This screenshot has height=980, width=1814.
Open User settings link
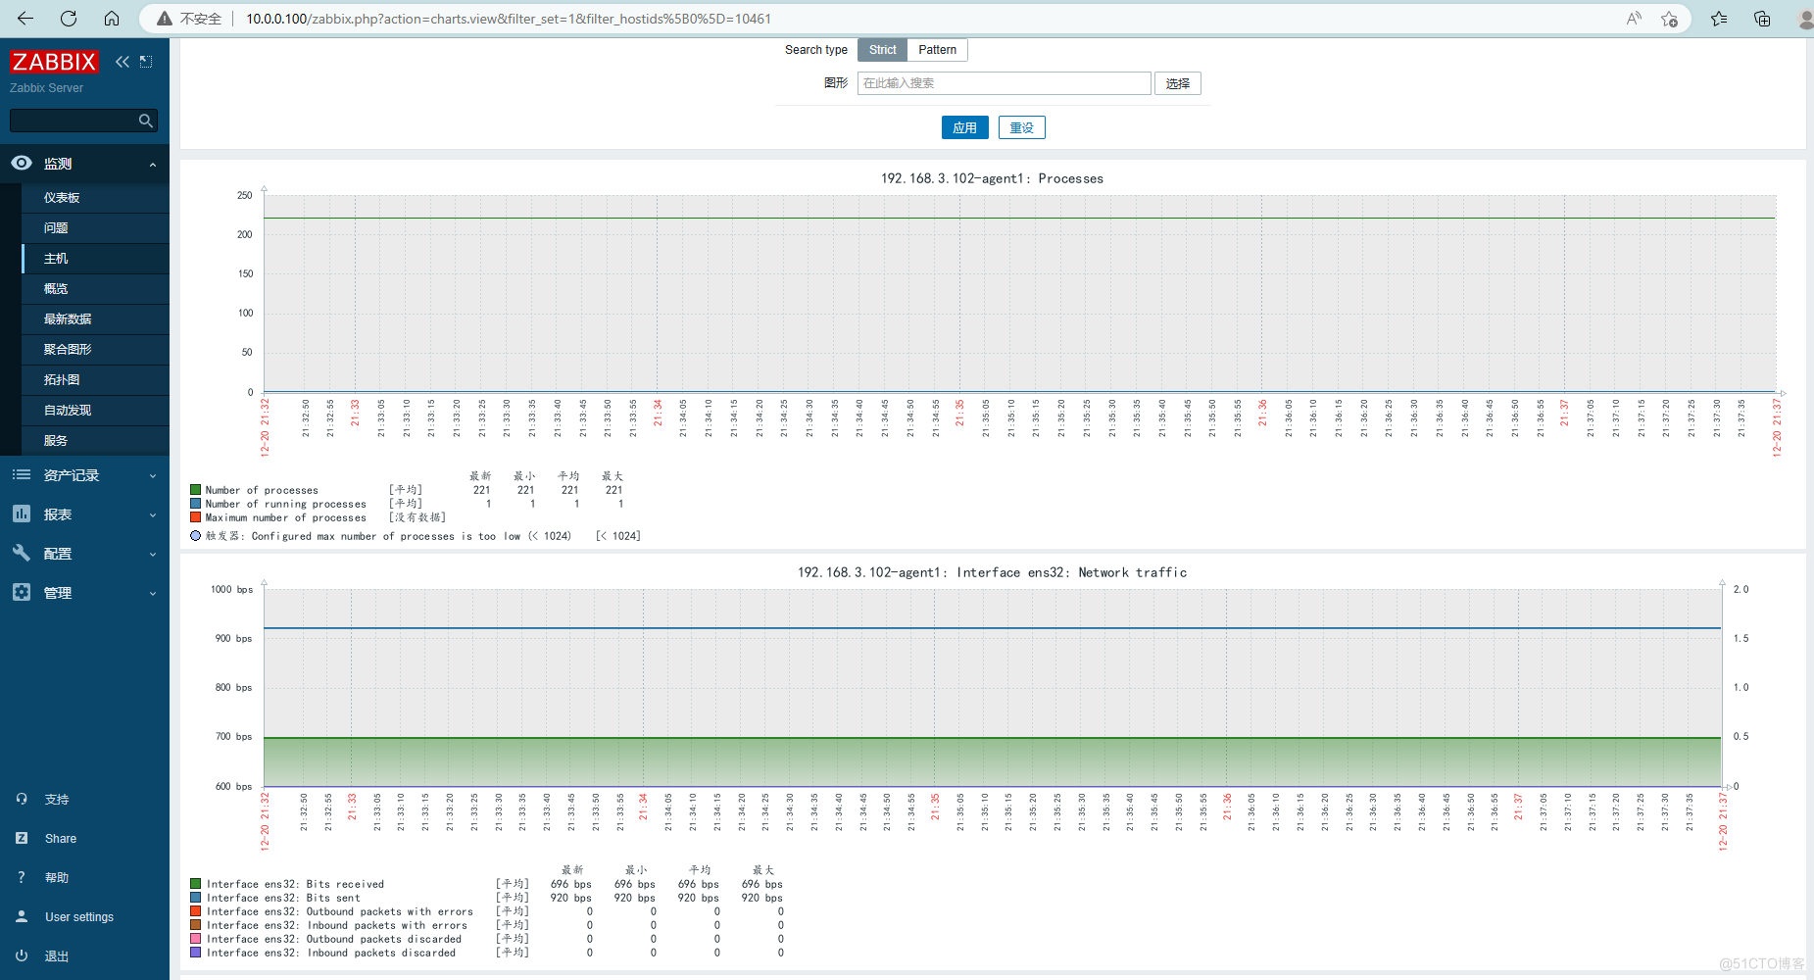pyautogui.click(x=79, y=917)
